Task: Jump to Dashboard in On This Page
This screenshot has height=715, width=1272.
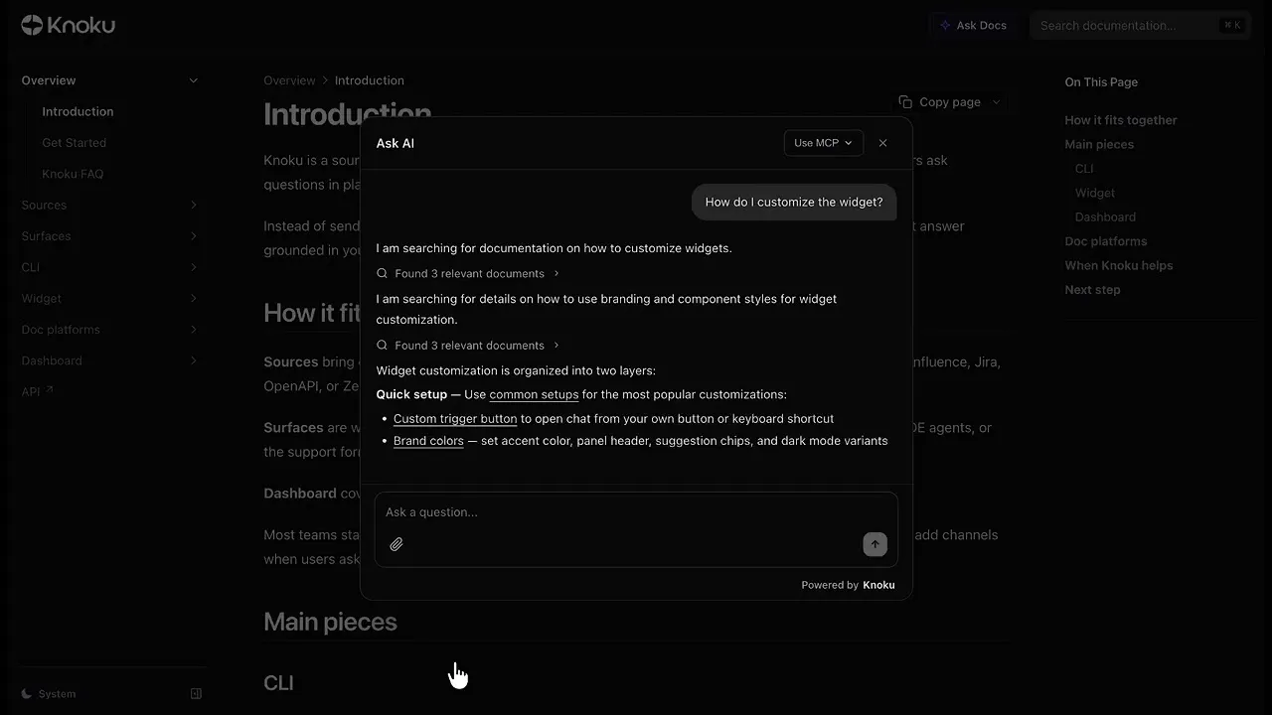Action: point(1105,217)
